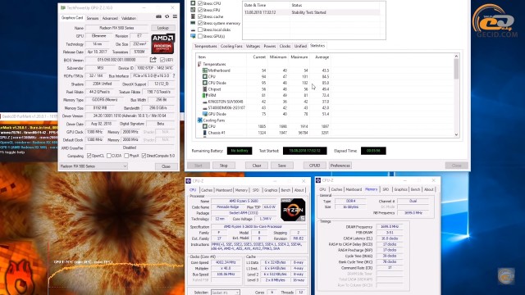Open the Radeon RX 580 Series GPU dropdown

tap(94, 166)
